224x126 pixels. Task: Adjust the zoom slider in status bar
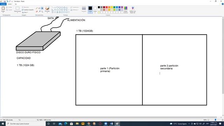(x=216, y=120)
